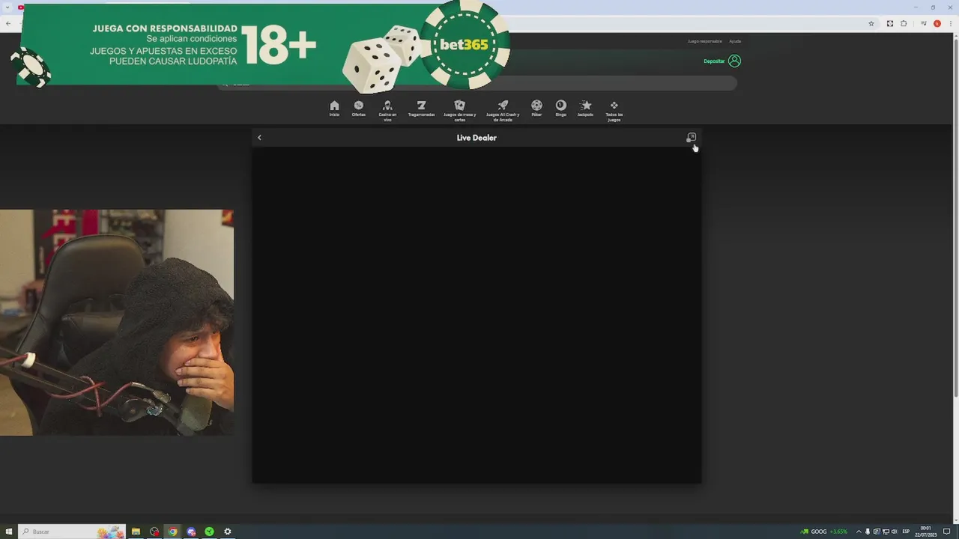Open the Chrome media control icon
Viewport: 959px width, 539px height.
point(923,23)
